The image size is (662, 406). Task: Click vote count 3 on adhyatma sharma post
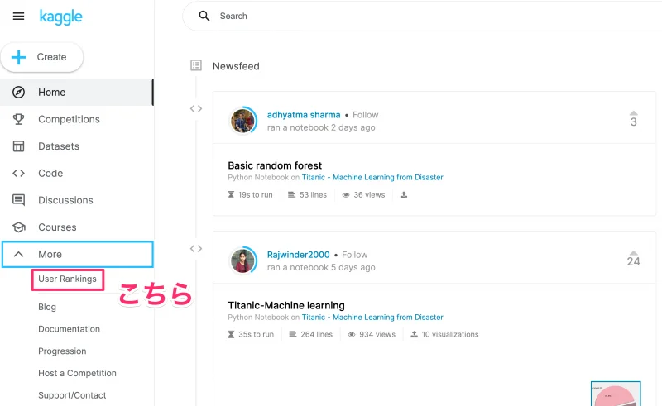click(633, 122)
